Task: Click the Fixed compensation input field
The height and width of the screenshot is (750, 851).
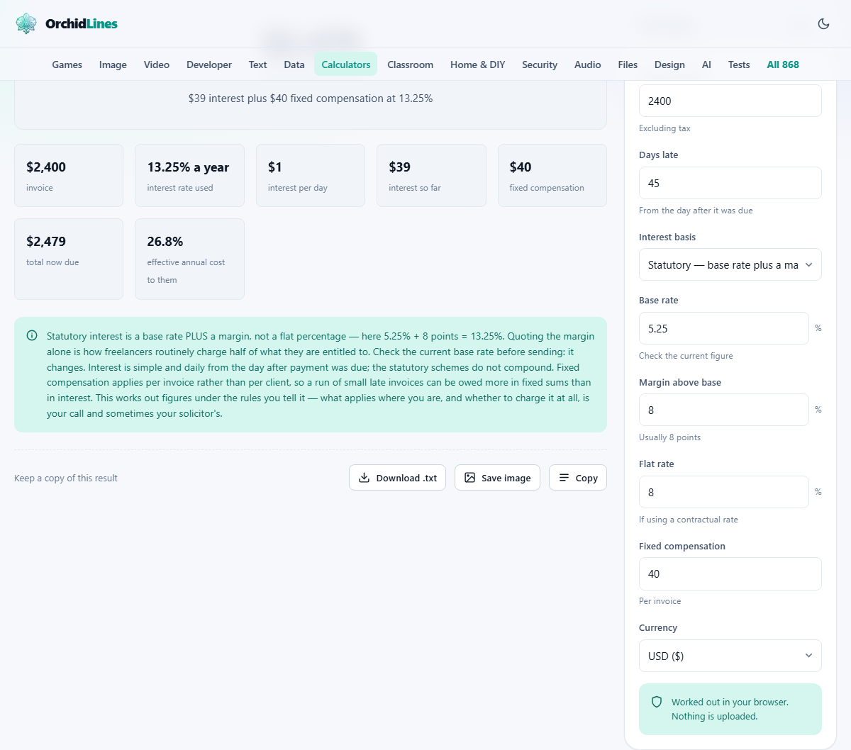Action: pyautogui.click(x=730, y=573)
